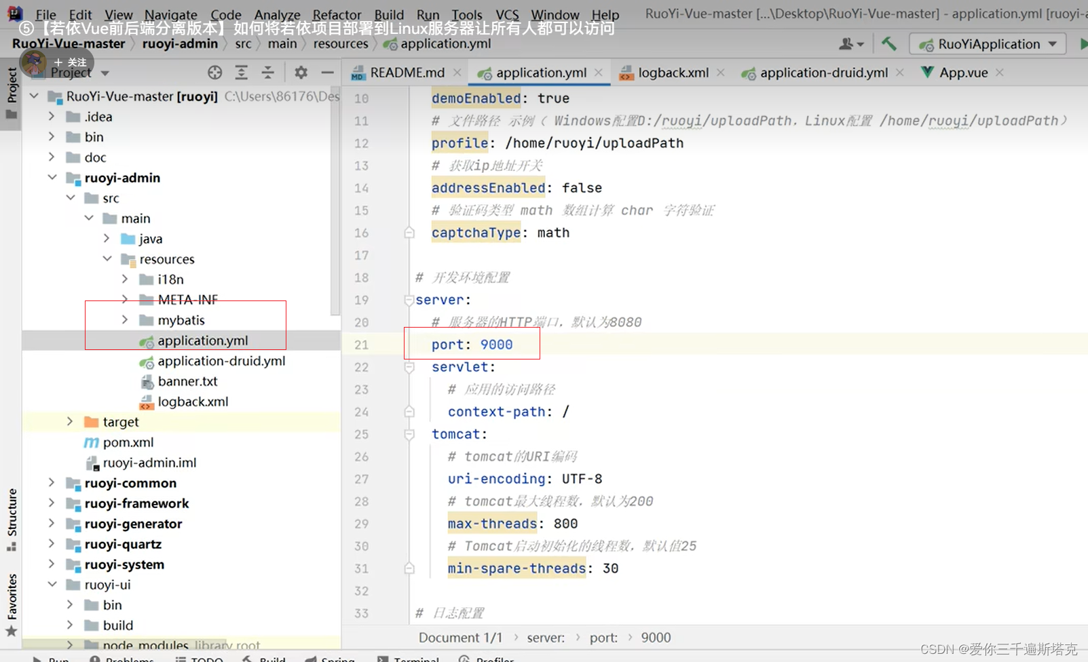Click ruoyi-admin in the navigation breadcrumb
The height and width of the screenshot is (662, 1088).
pyautogui.click(x=179, y=43)
